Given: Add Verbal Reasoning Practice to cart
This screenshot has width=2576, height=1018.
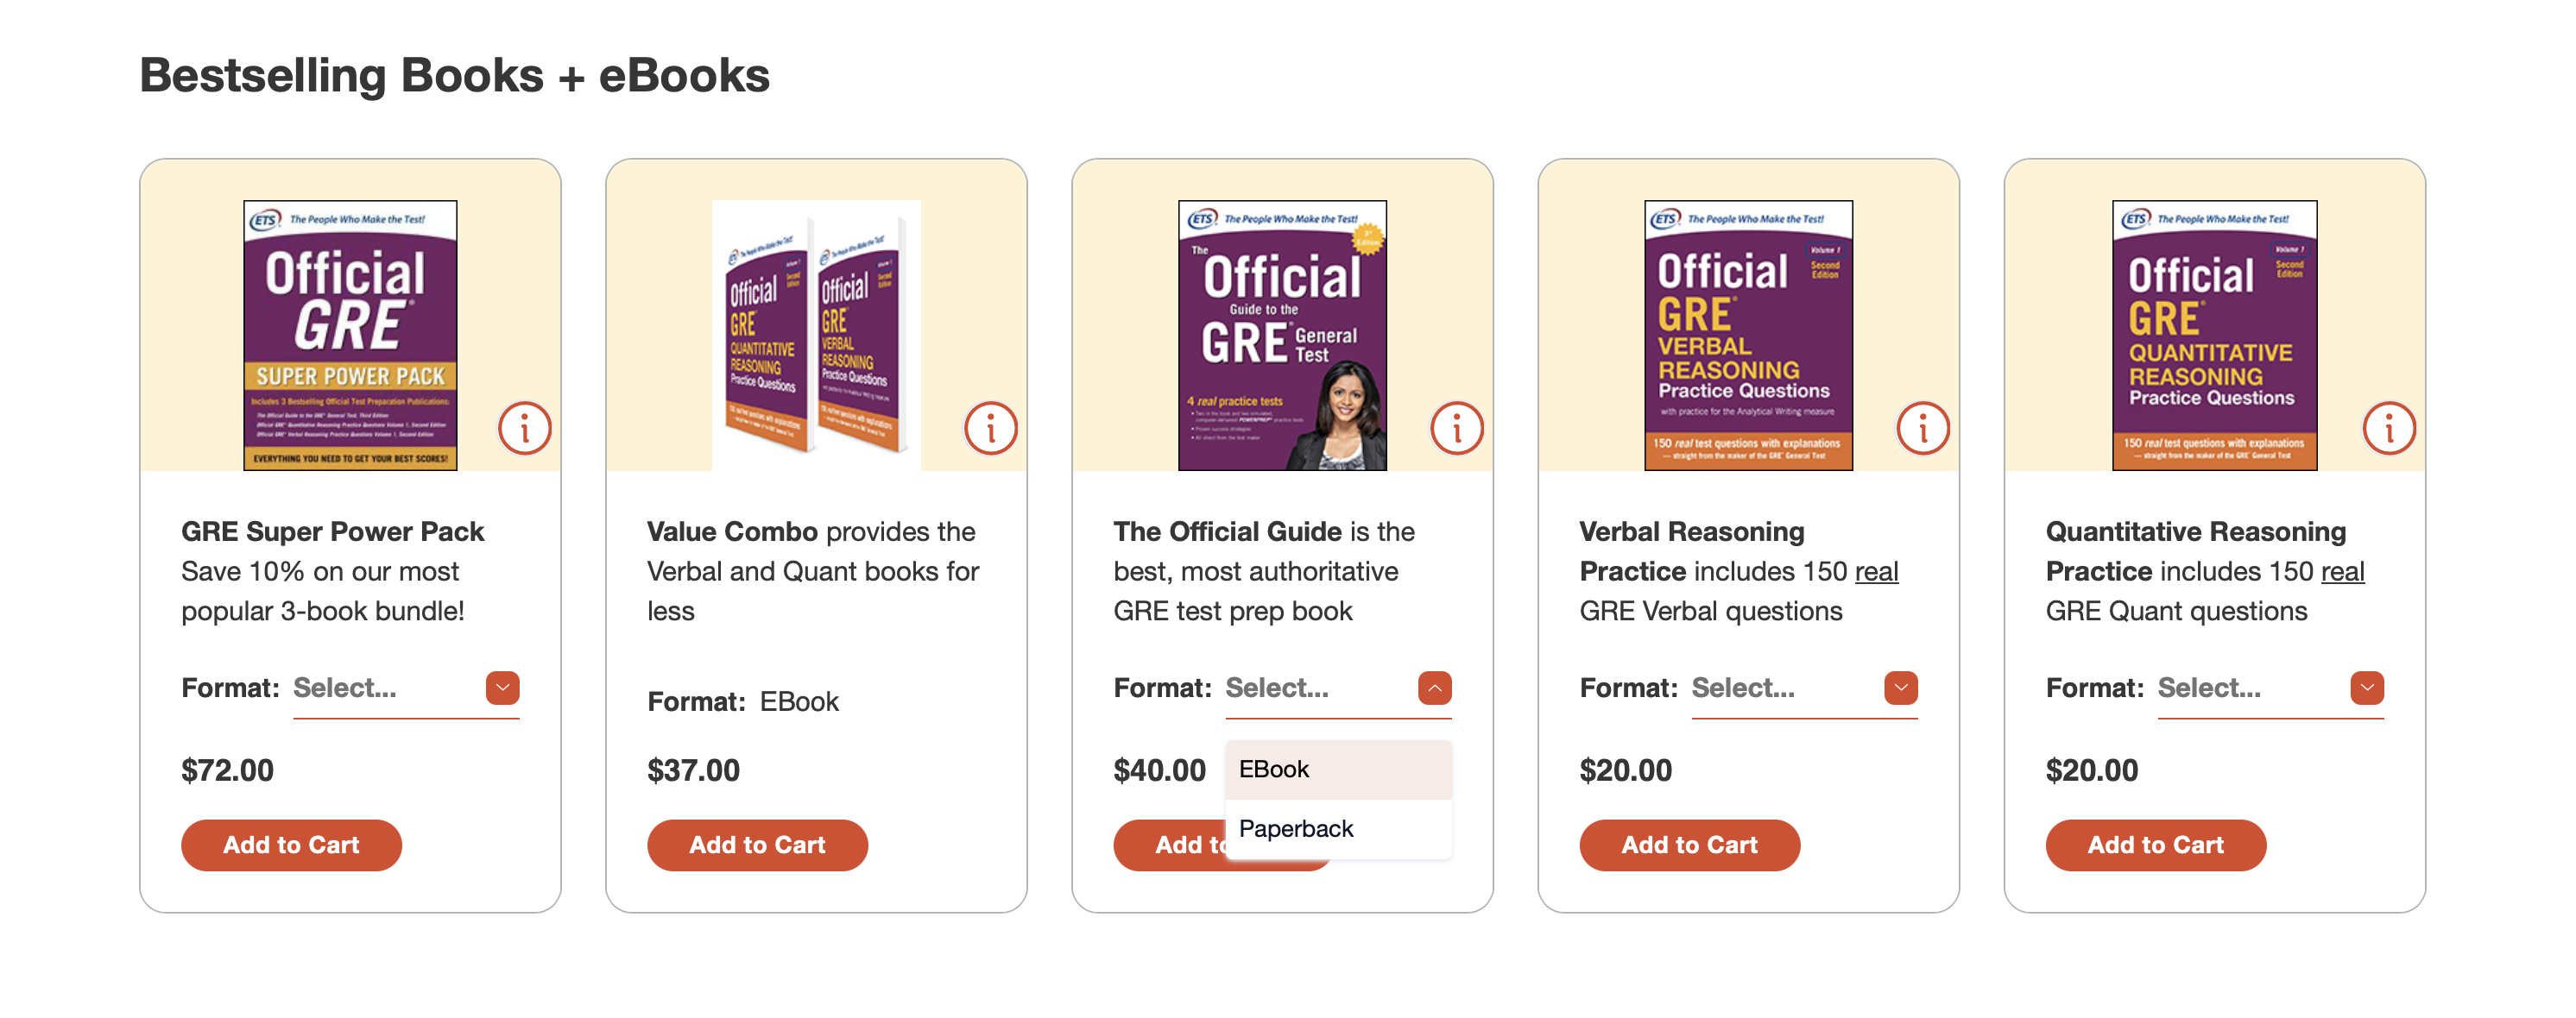Looking at the screenshot, I should [x=1689, y=845].
